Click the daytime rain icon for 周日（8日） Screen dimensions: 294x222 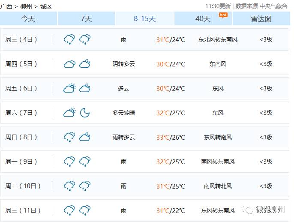(x=69, y=137)
